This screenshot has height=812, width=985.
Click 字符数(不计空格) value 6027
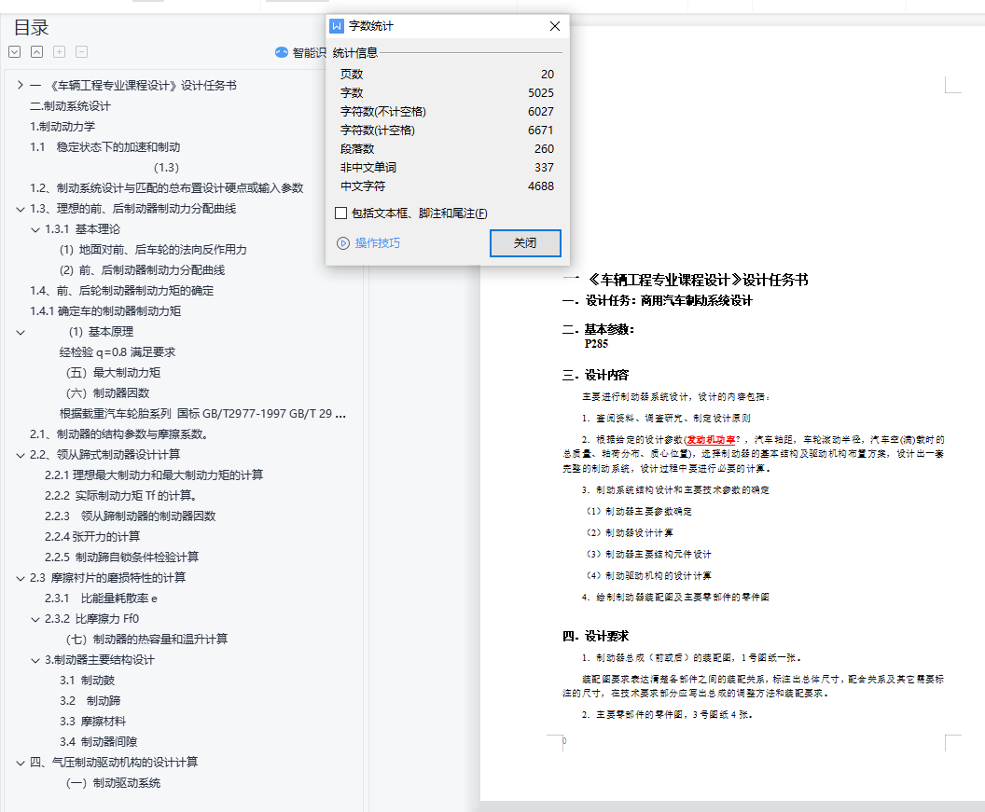tap(541, 112)
